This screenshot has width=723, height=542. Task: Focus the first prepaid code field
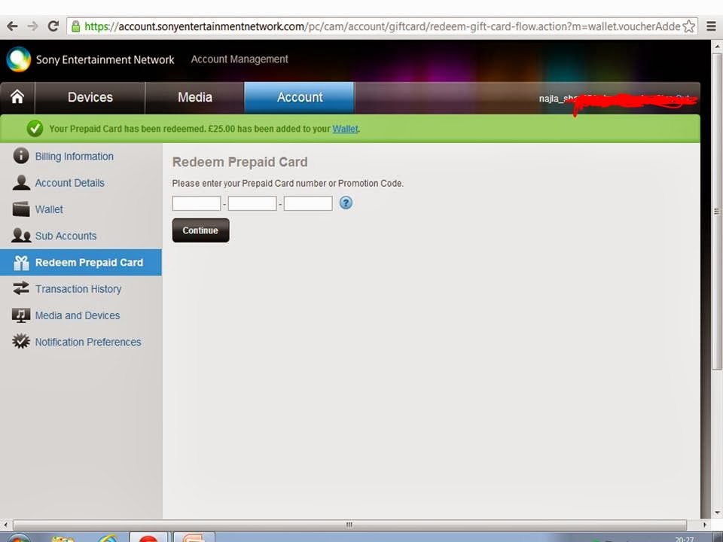[197, 203]
